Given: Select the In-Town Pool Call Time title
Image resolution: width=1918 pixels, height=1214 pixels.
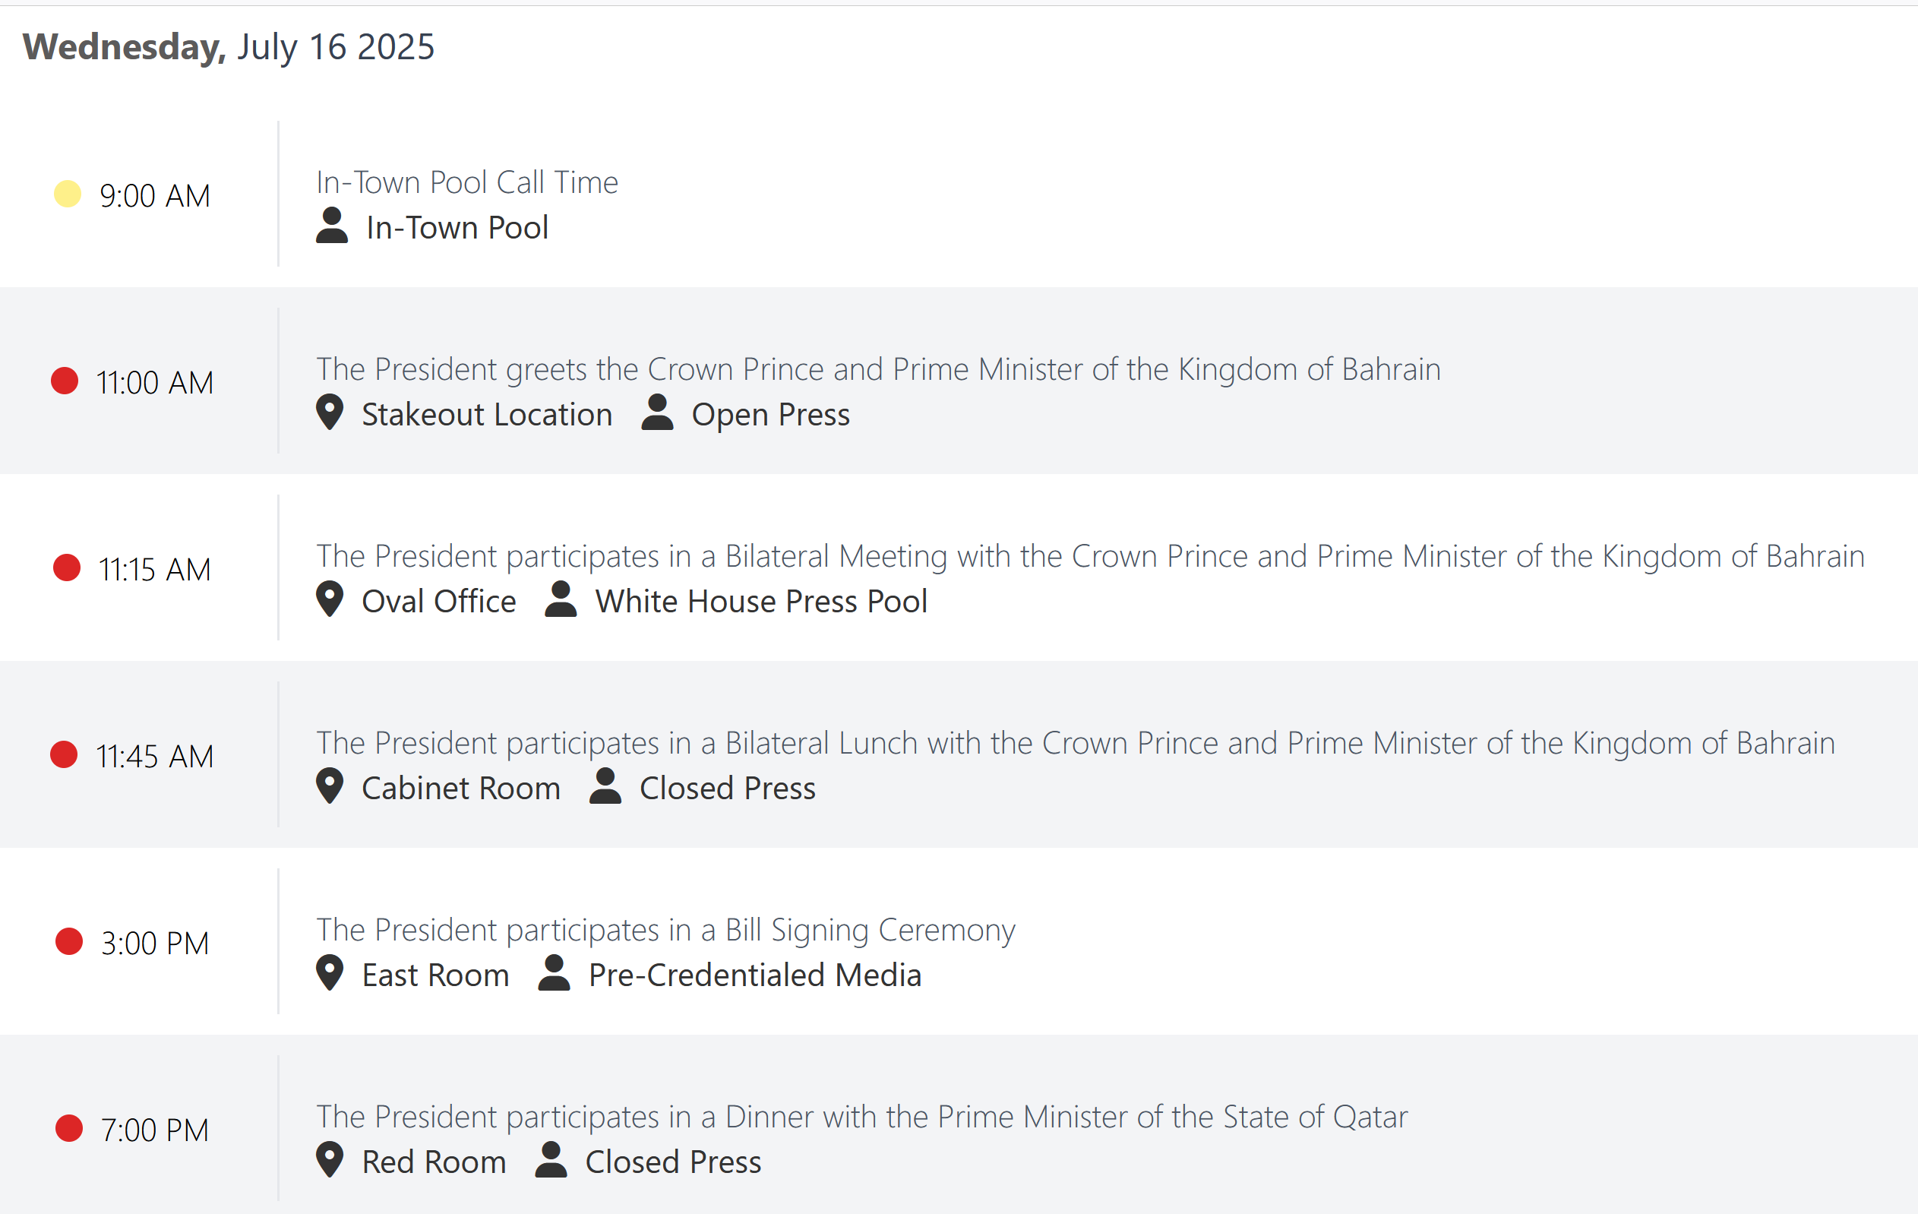Looking at the screenshot, I should [x=466, y=182].
